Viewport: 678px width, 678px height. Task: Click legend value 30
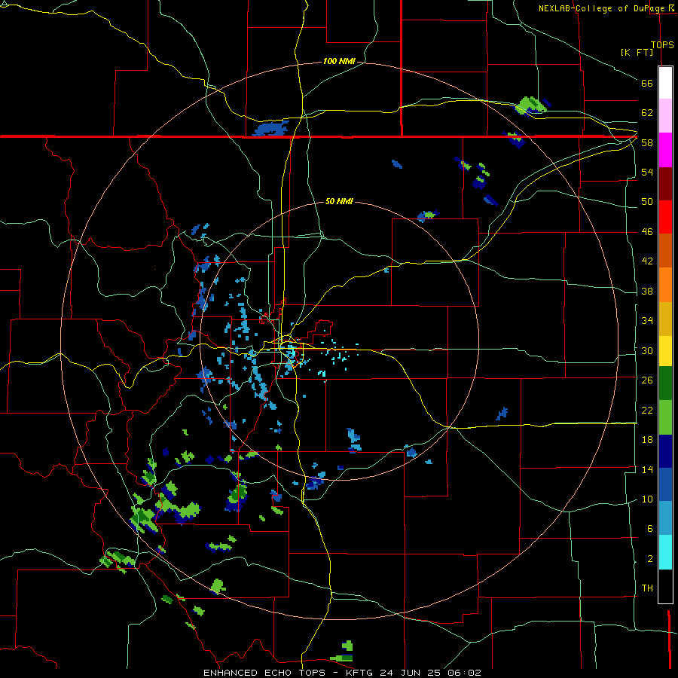(647, 350)
